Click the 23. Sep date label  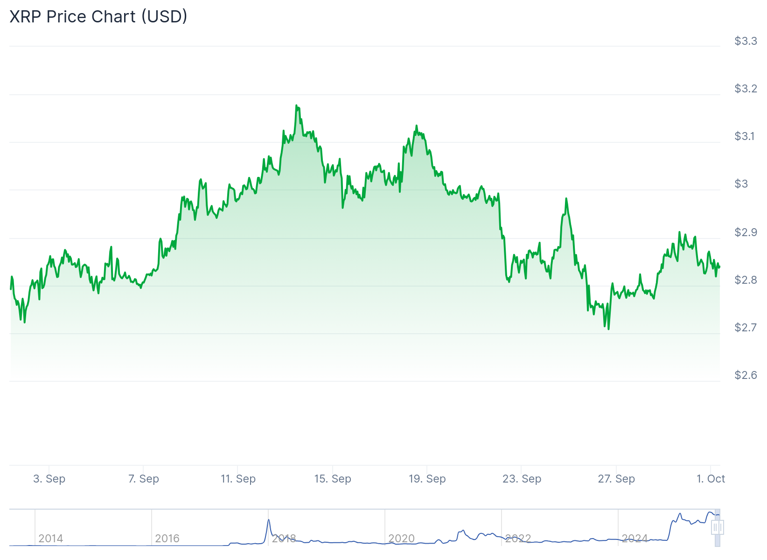tap(522, 479)
